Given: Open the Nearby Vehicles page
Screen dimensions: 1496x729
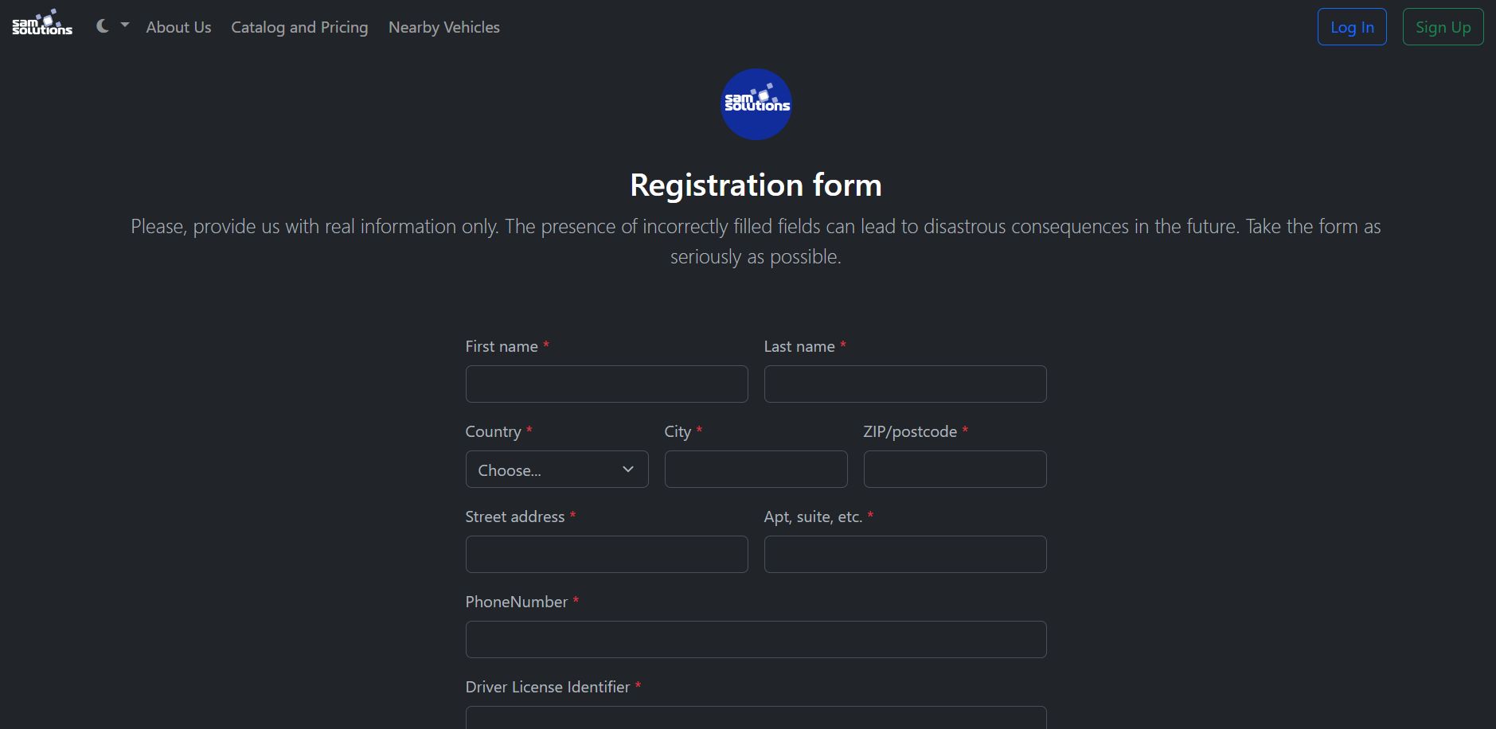Looking at the screenshot, I should point(443,27).
